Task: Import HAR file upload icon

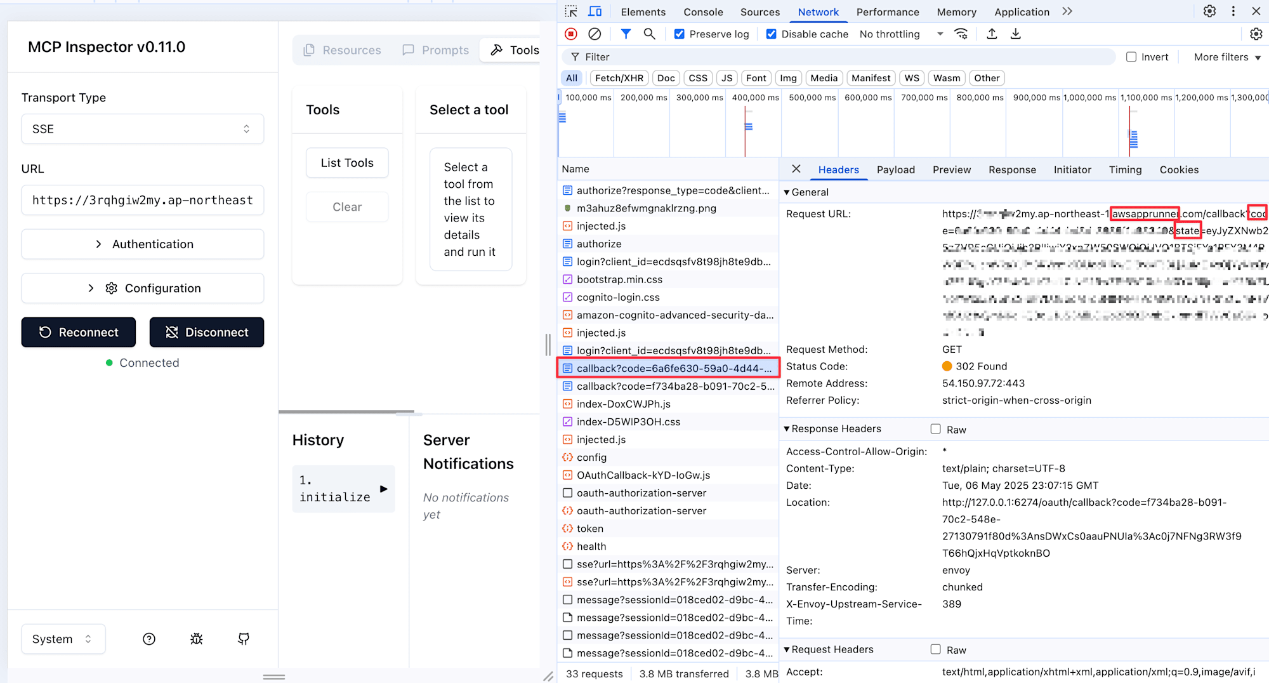Action: point(992,34)
